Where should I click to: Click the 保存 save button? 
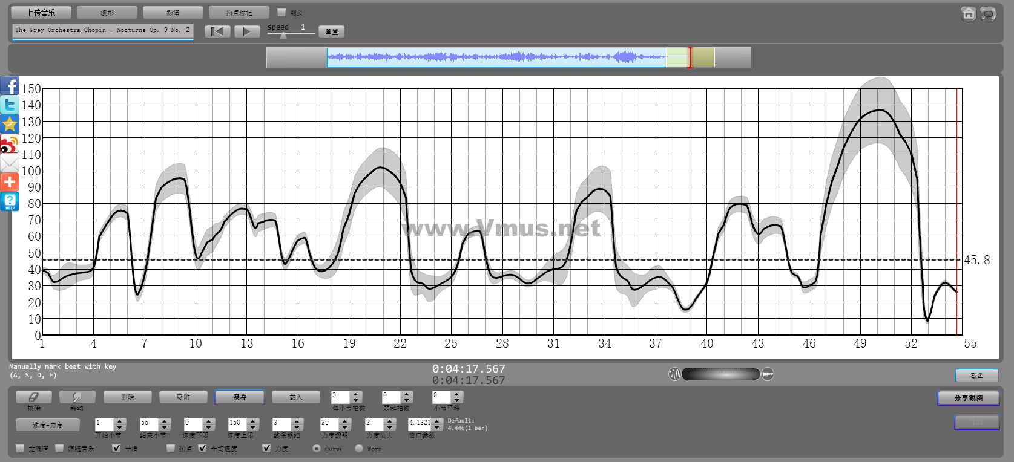coord(240,397)
